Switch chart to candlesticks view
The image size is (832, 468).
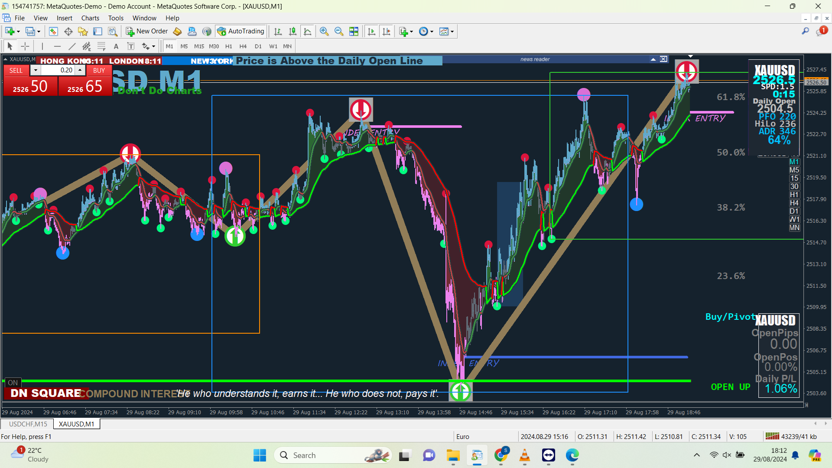coord(292,31)
